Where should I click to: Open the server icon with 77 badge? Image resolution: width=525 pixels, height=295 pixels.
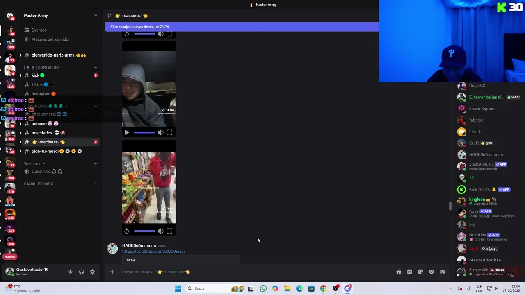pyautogui.click(x=10, y=57)
